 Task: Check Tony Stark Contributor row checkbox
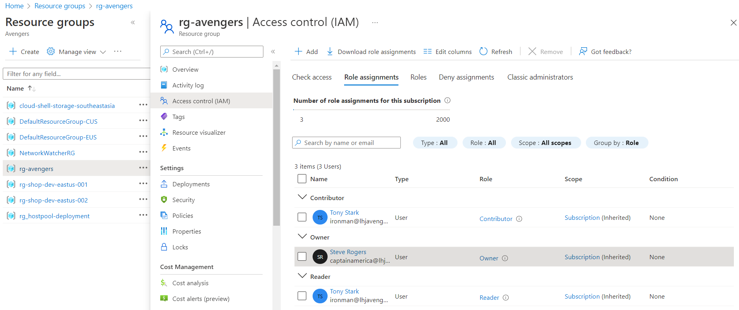click(302, 217)
